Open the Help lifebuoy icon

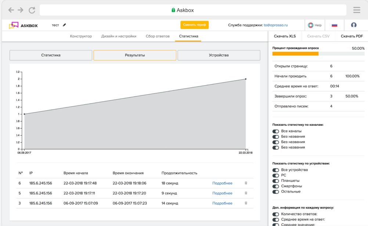[x=311, y=25]
